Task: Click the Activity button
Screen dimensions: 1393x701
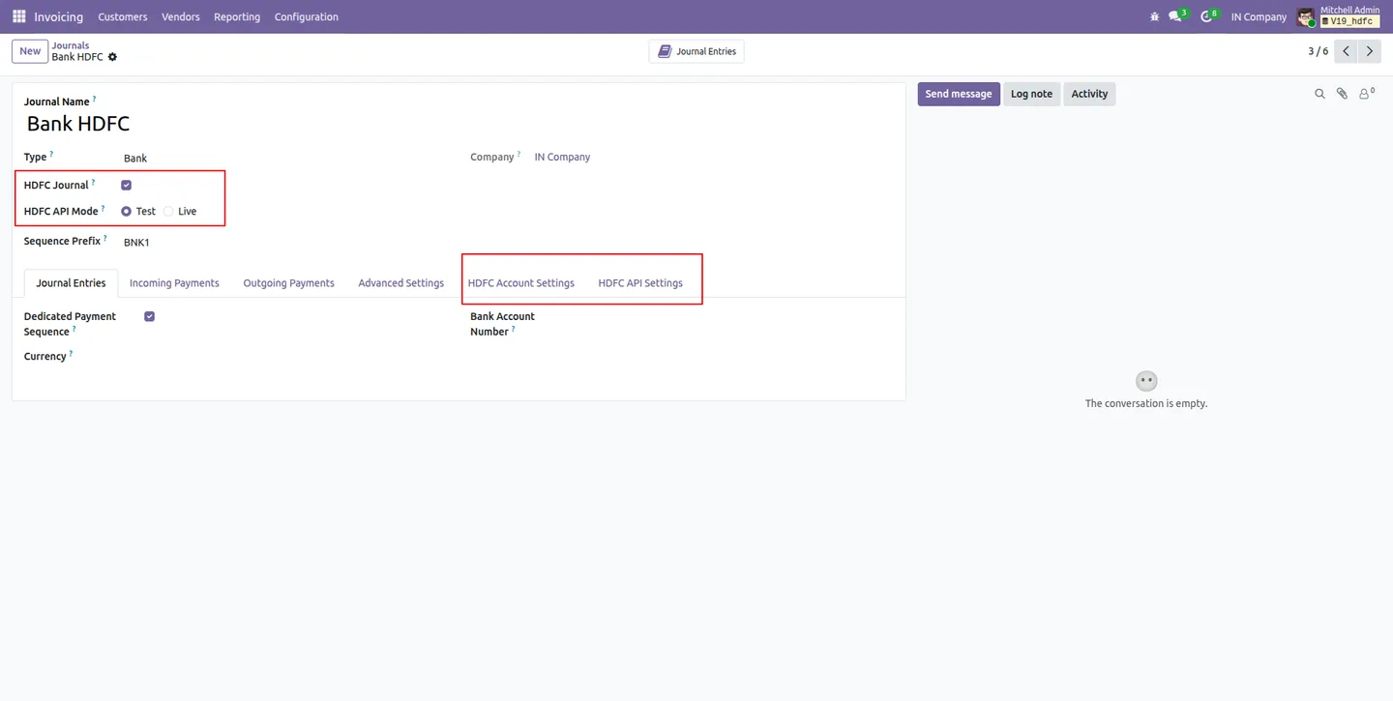Action: 1089,94
